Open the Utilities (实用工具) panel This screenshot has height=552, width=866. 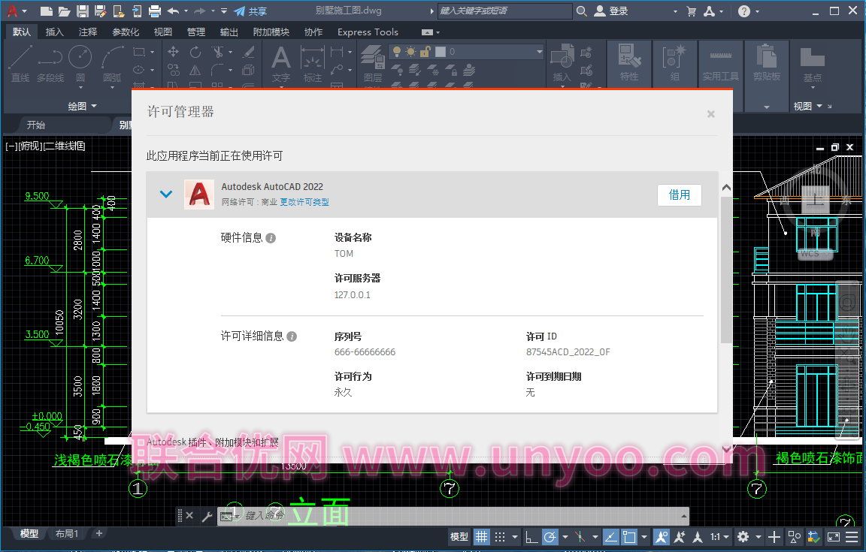point(720,64)
